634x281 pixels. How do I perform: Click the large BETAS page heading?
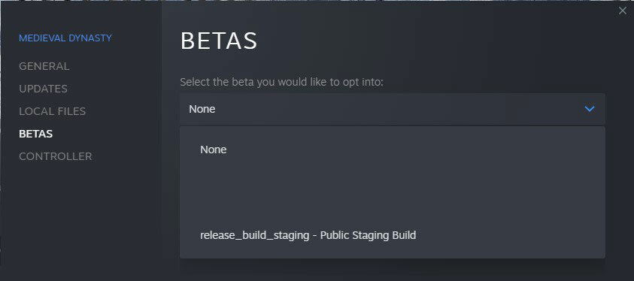pos(219,41)
